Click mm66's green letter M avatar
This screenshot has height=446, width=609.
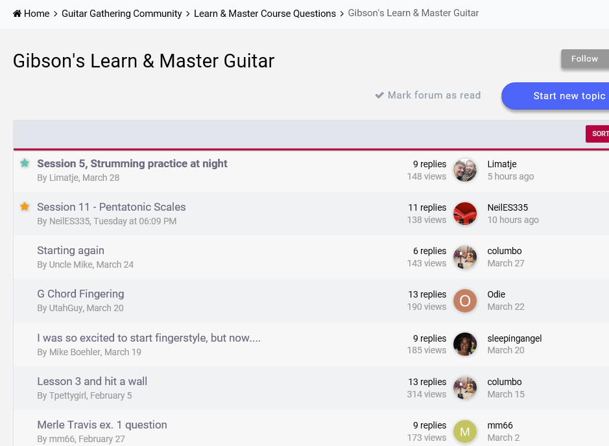click(x=465, y=431)
